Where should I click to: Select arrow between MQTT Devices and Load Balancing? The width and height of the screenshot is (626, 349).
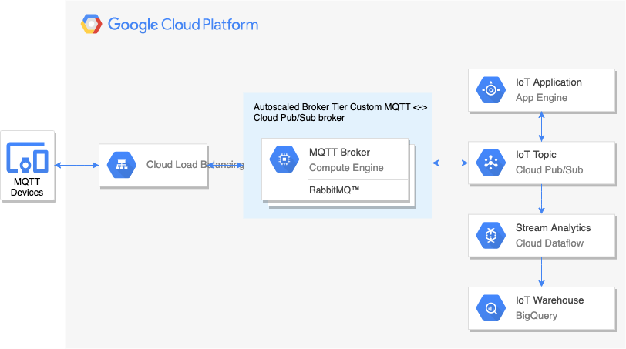tap(76, 165)
